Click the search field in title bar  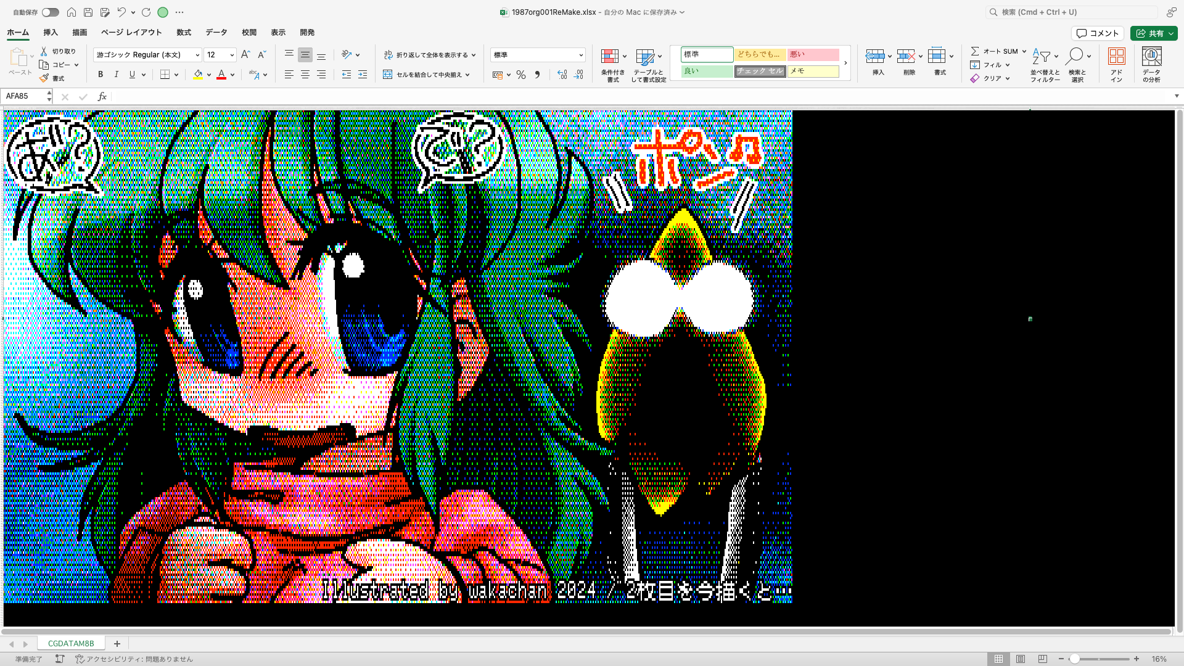[x=1072, y=12]
